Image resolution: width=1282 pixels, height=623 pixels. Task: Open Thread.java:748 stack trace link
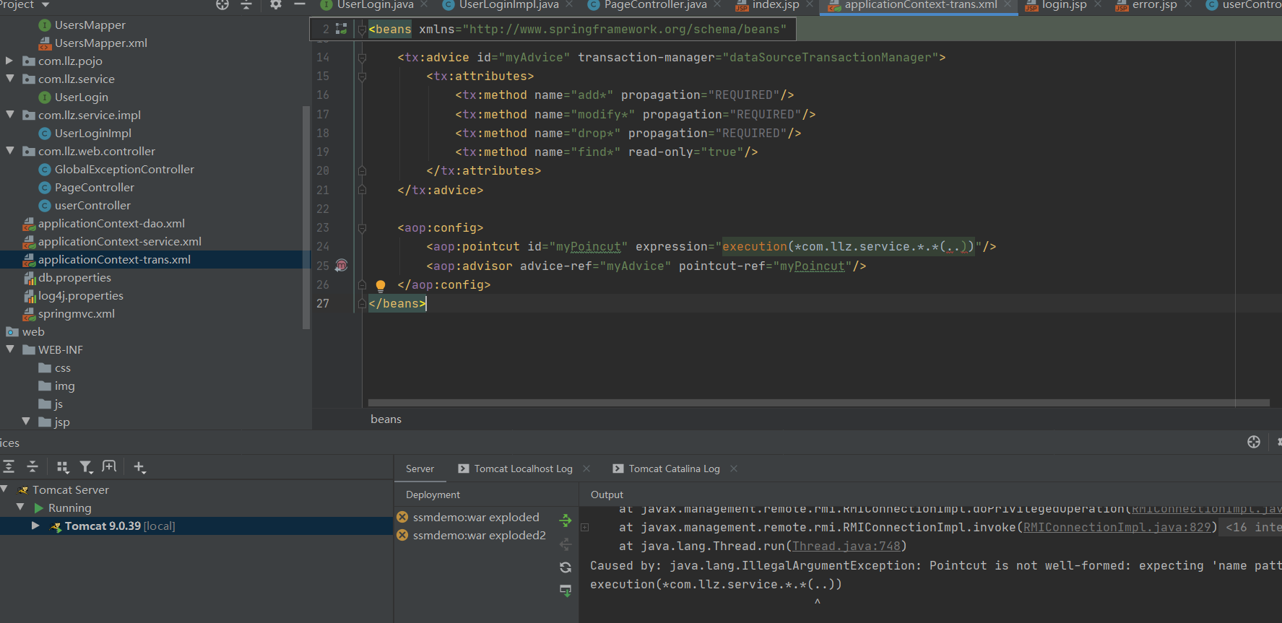(846, 546)
